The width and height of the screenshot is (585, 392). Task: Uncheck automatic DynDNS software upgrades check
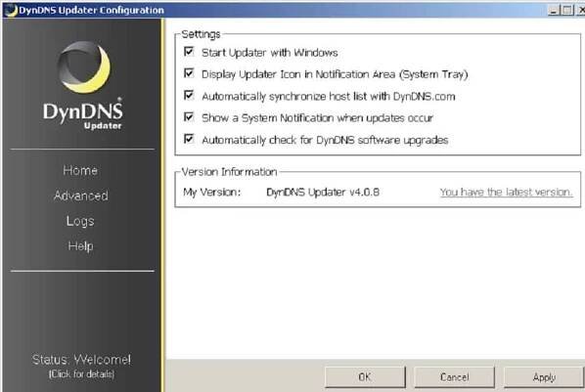point(189,139)
